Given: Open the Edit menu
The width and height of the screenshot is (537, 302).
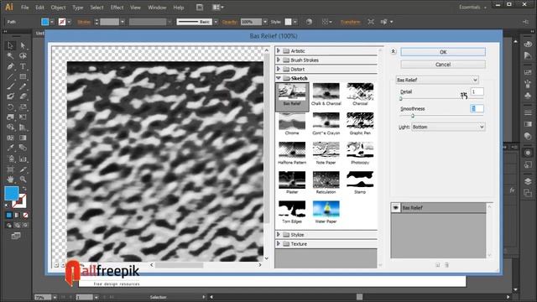Looking at the screenshot, I should pyautogui.click(x=39, y=8).
